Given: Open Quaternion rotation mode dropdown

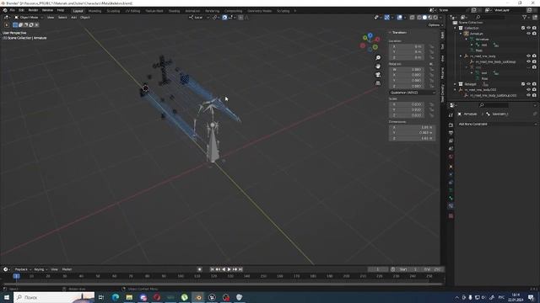Looking at the screenshot, I should 413,93.
